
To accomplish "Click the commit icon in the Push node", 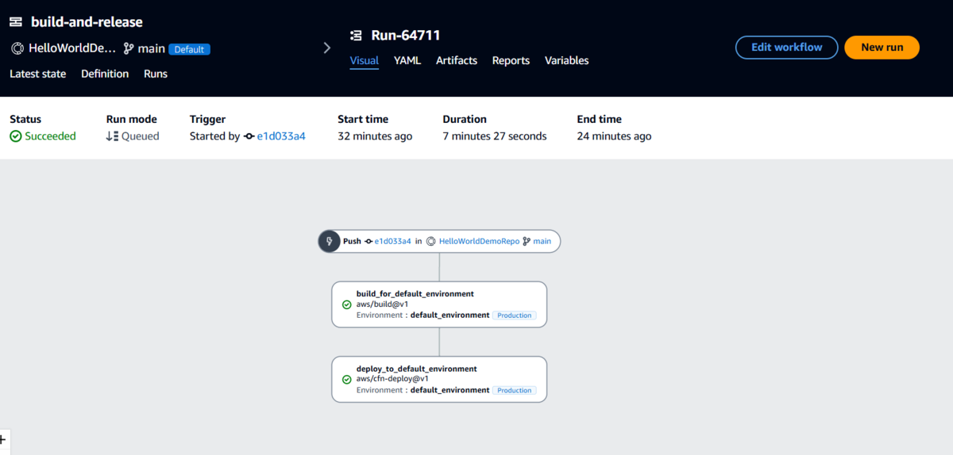I will [368, 241].
